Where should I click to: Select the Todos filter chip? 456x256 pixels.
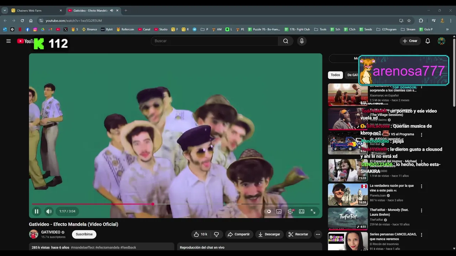click(x=335, y=75)
